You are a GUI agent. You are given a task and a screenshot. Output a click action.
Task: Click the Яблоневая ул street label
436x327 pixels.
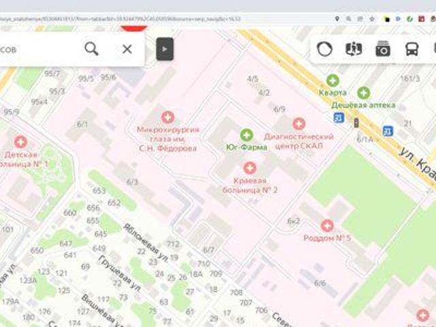click(145, 242)
